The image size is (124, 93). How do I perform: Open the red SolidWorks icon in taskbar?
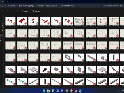76,91
